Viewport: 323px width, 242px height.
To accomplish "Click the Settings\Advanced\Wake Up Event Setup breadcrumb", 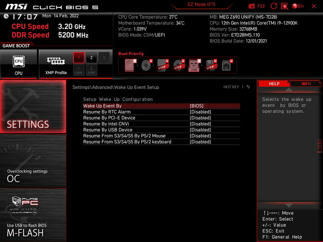I will pos(116,87).
